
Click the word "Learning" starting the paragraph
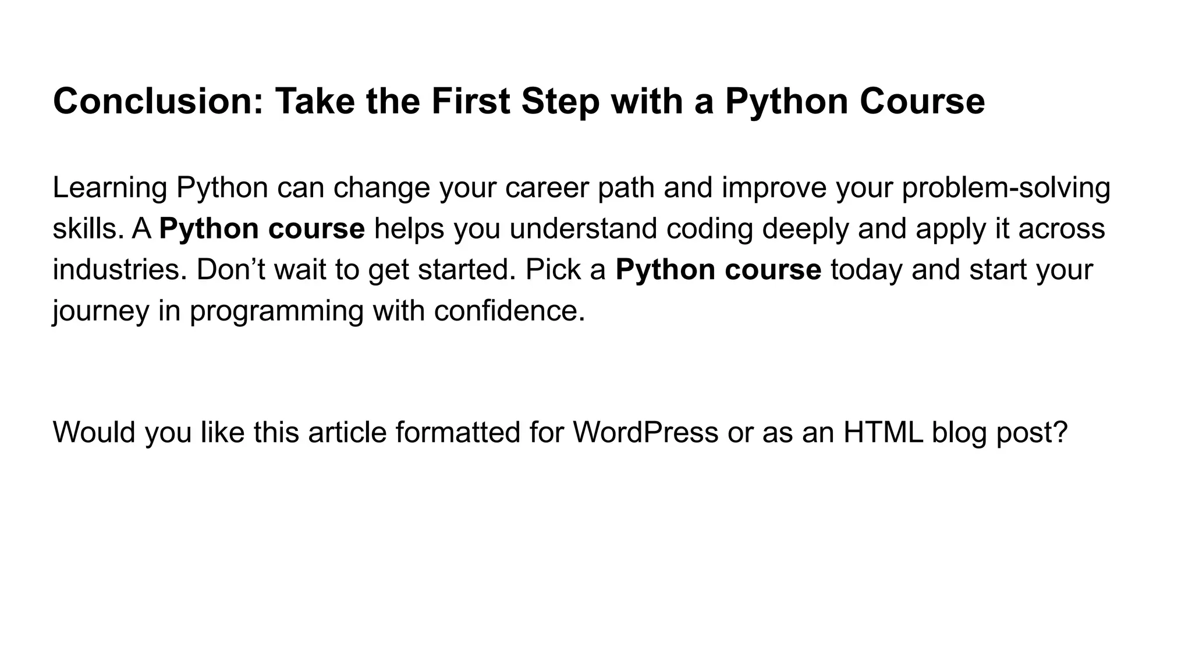110,188
